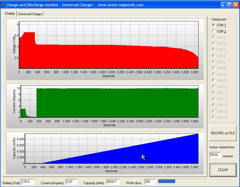Open the Display tab

10,14
